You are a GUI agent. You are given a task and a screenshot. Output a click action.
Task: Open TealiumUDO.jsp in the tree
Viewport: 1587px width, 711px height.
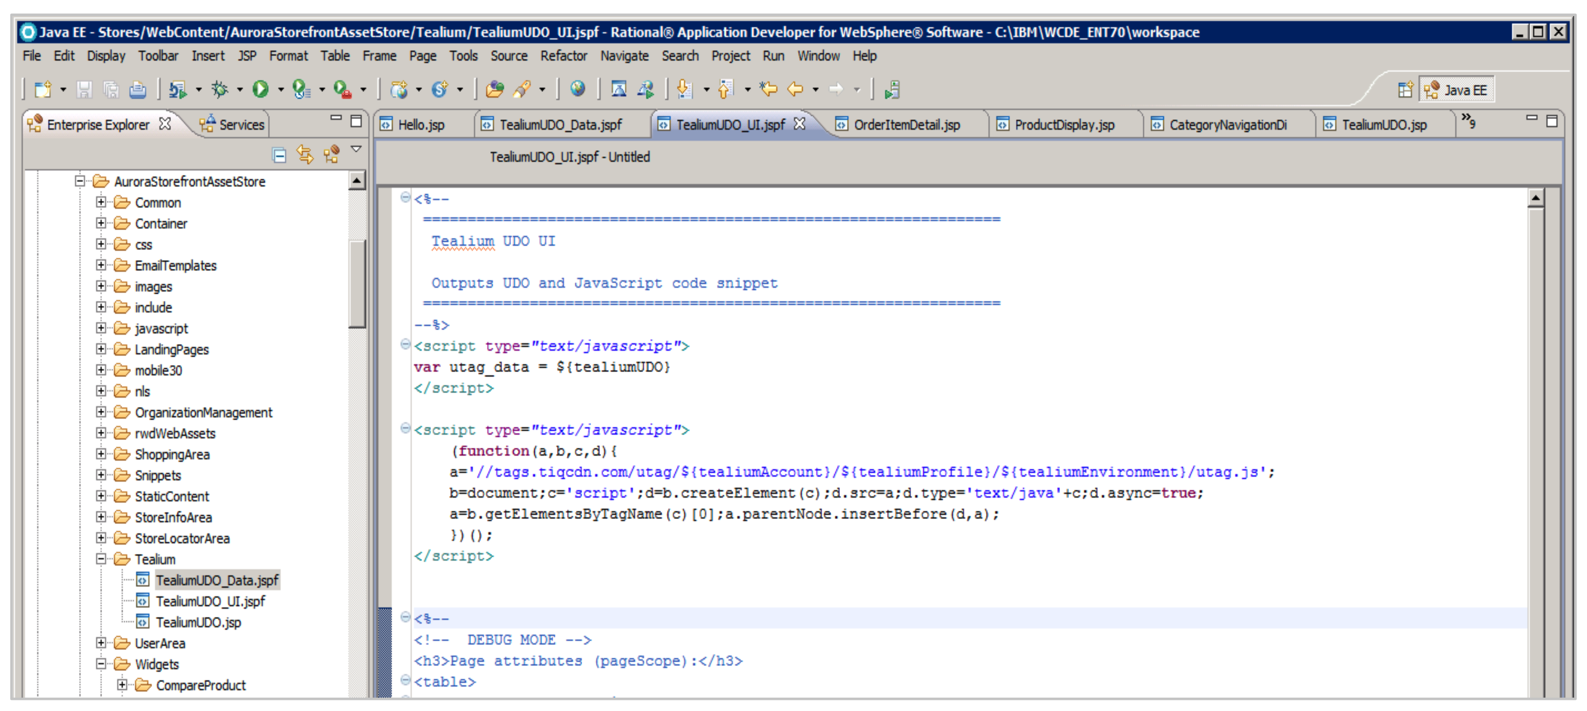tap(198, 622)
